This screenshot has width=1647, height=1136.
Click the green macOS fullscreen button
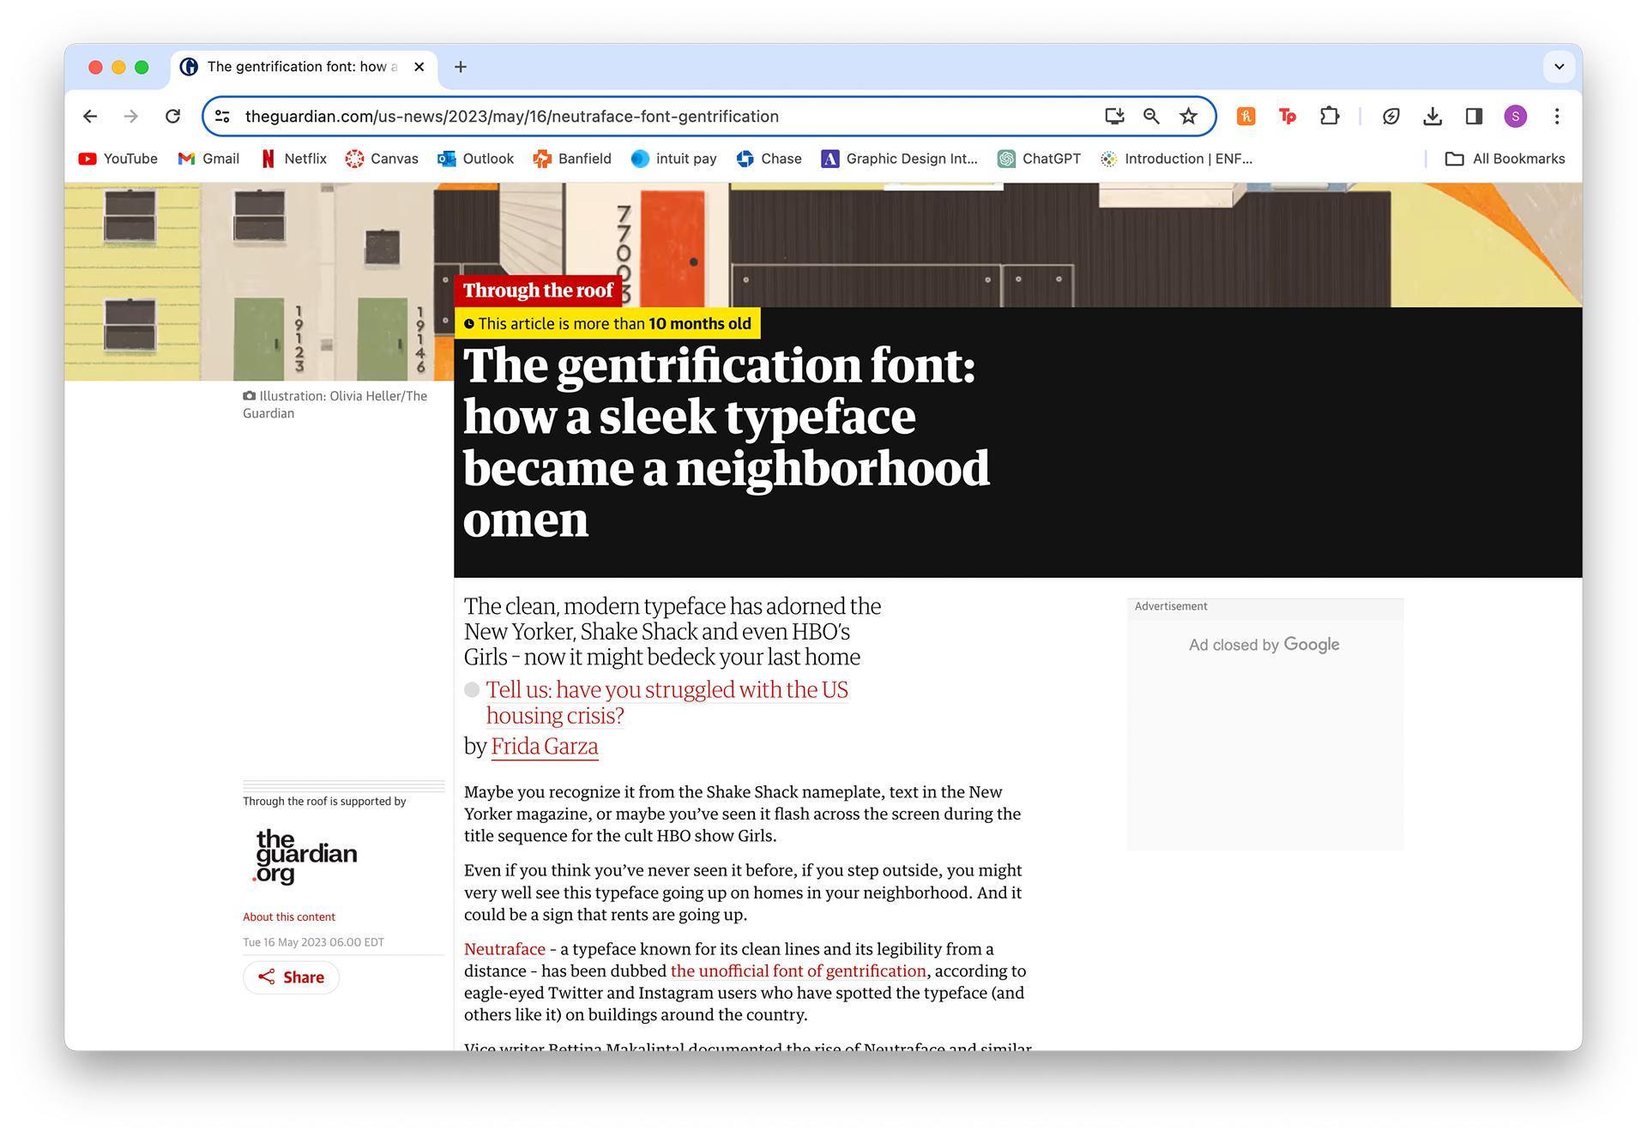point(142,67)
